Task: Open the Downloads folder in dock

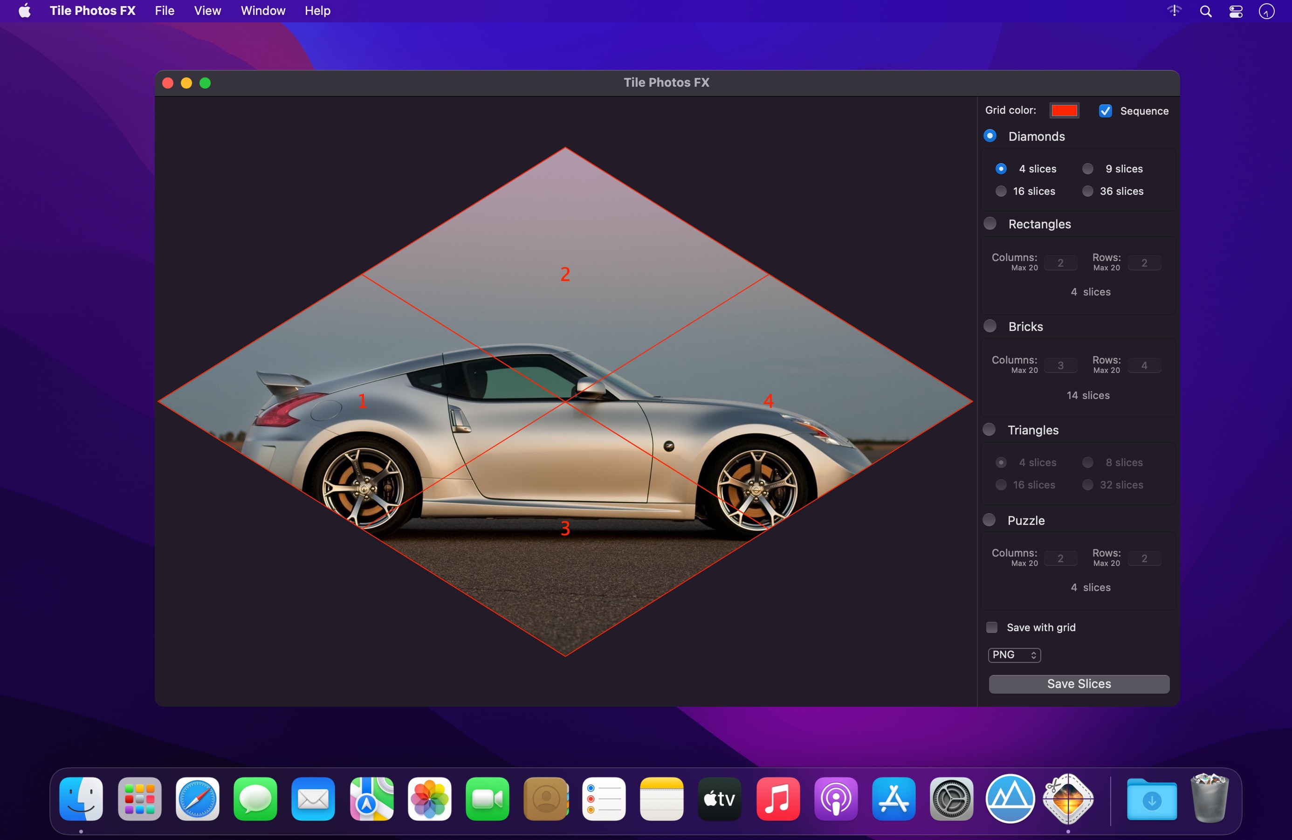Action: click(x=1151, y=798)
